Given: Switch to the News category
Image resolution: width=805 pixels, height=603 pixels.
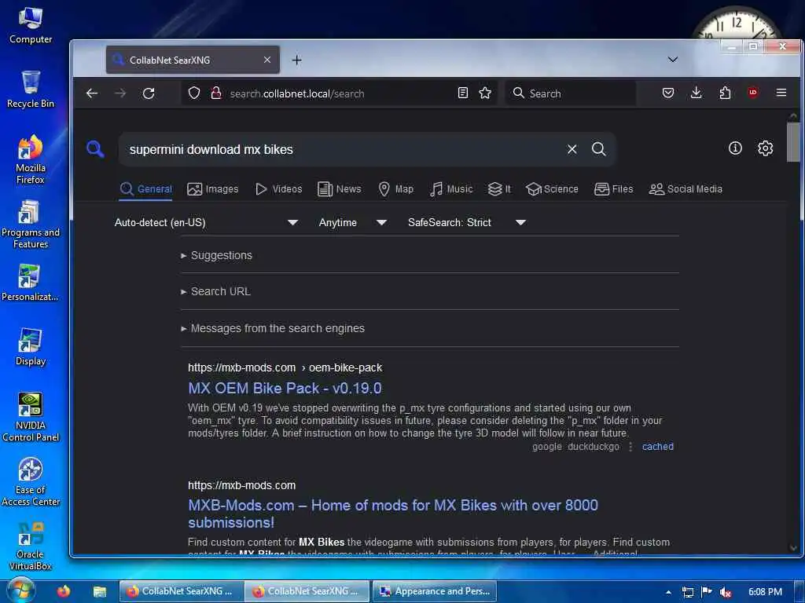Looking at the screenshot, I should click(x=340, y=189).
